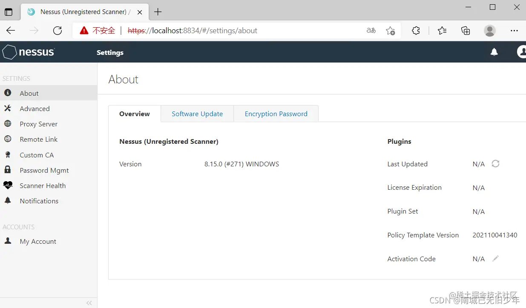The width and height of the screenshot is (526, 308).
Task: Open a new browser tab
Action: click(158, 12)
